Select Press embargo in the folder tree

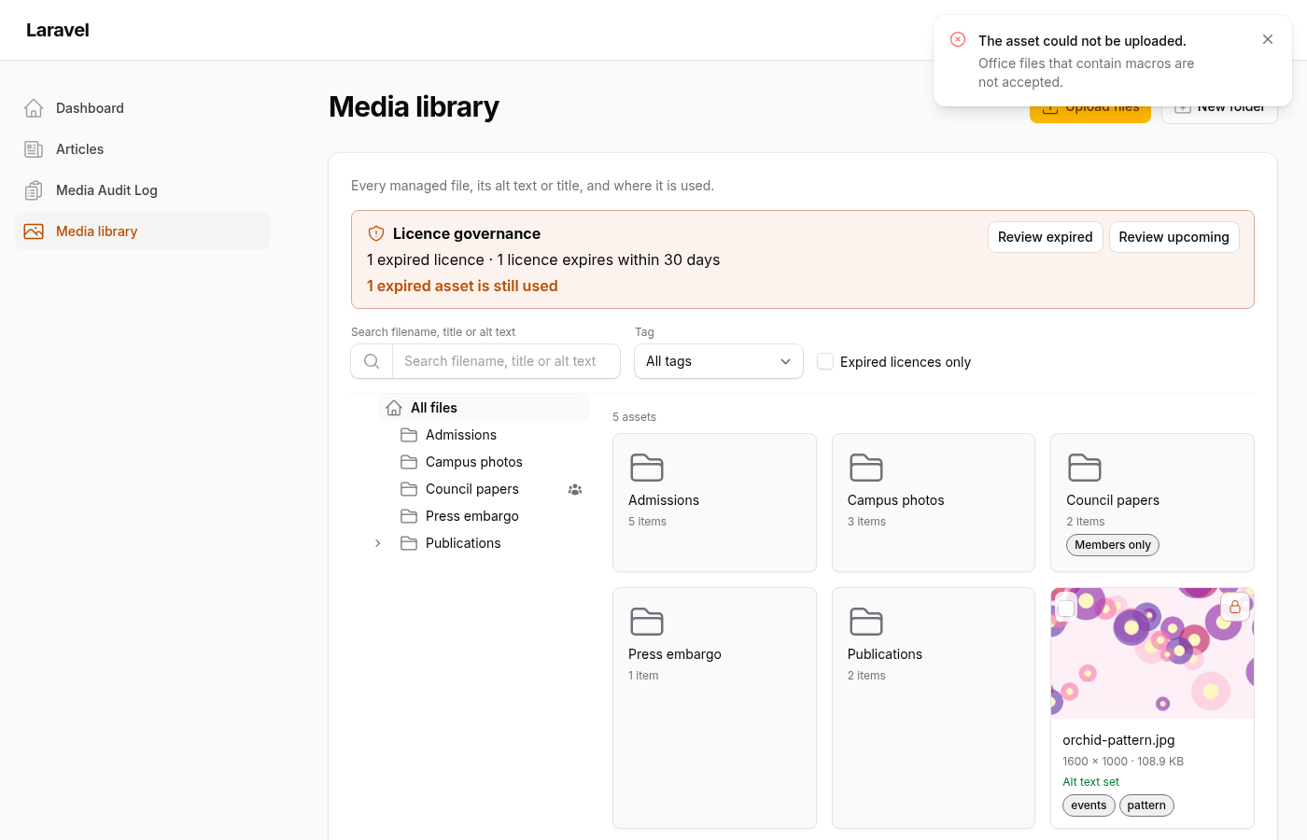472,516
